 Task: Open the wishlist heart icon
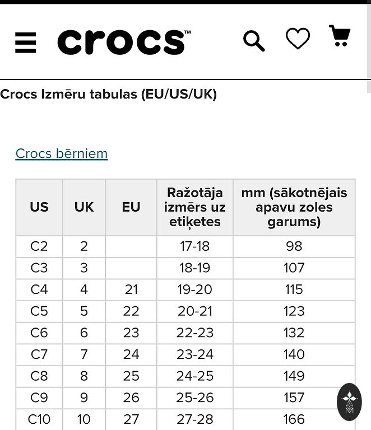298,39
